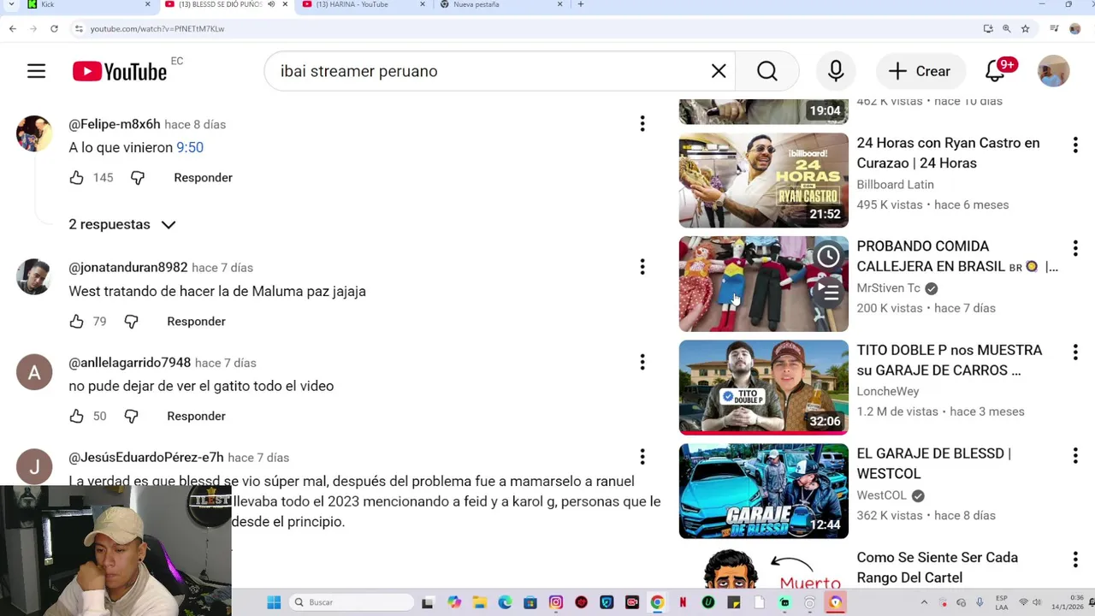Go to YouTube home via the logo

[120, 71]
